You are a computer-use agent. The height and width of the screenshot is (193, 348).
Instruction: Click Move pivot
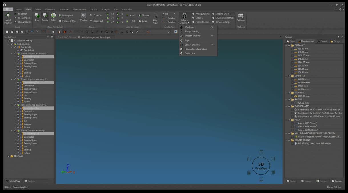66,15
